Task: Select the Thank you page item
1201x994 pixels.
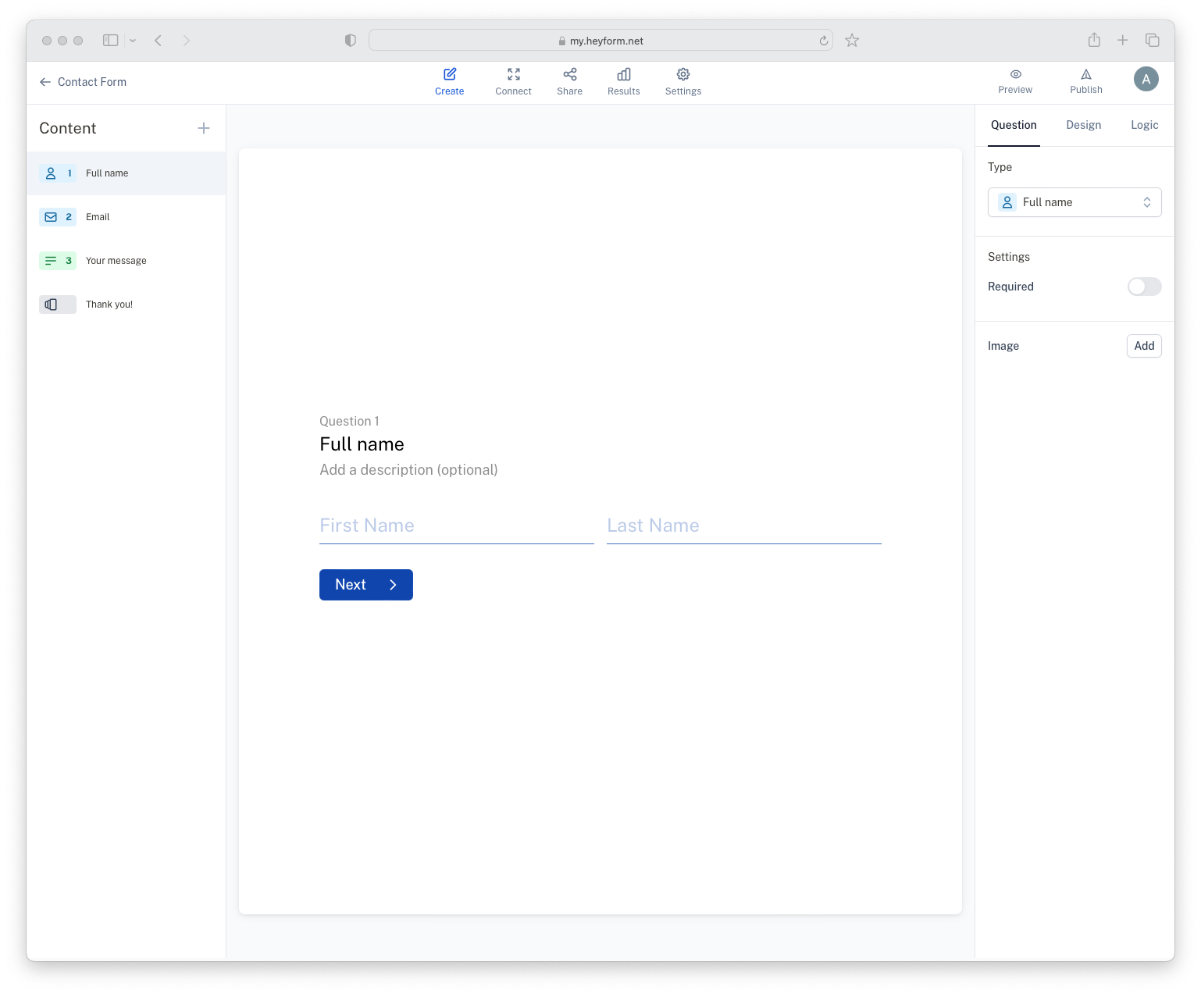Action: click(127, 305)
